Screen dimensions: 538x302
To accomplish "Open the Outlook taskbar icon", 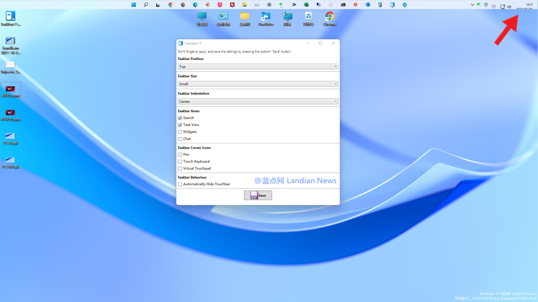I will pyautogui.click(x=368, y=5).
